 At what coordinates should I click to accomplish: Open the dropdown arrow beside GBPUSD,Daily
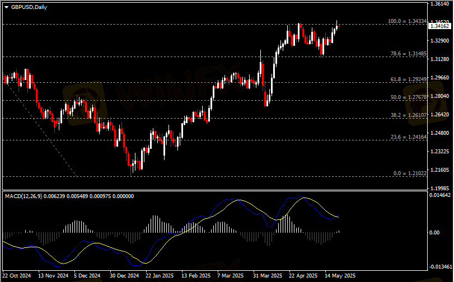click(7, 7)
